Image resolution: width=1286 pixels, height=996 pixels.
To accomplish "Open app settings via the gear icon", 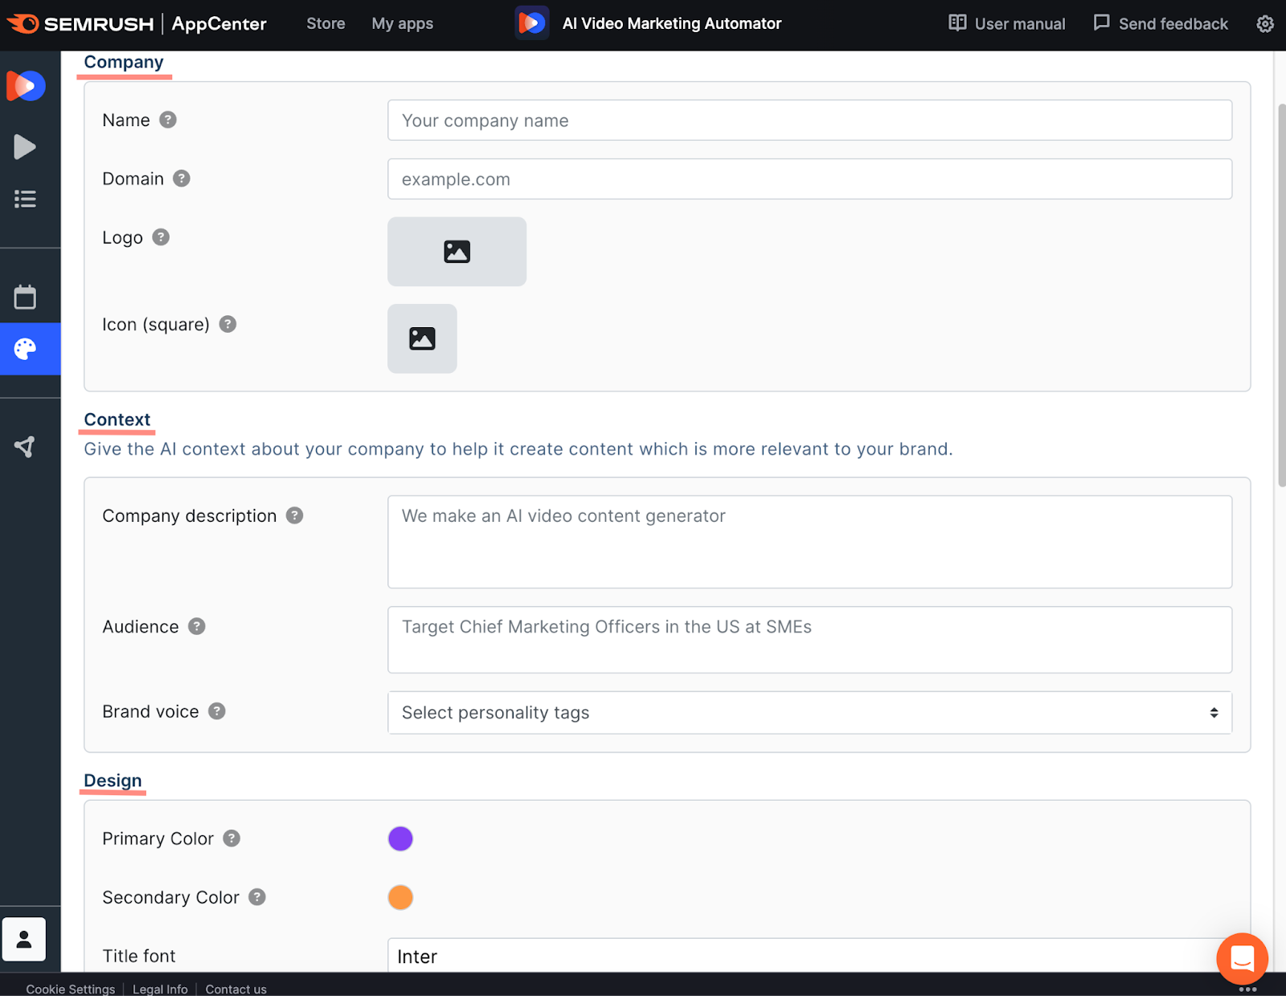I will 1265,24.
